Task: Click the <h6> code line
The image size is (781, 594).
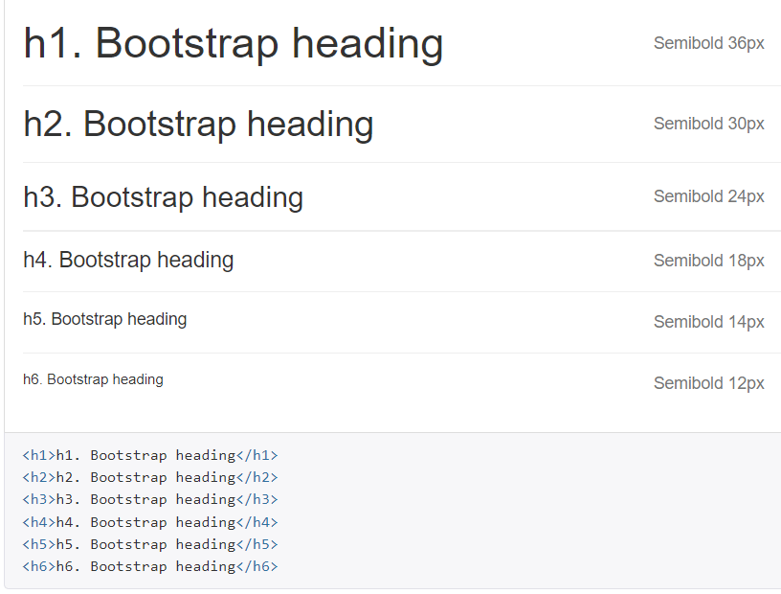Action: pos(150,566)
